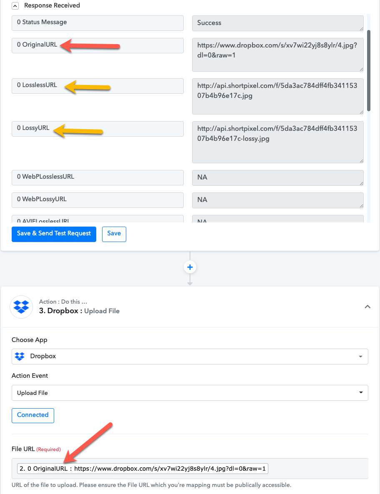Click the small Dropbox icon in Choose App
The width and height of the screenshot is (380, 494).
click(x=20, y=356)
